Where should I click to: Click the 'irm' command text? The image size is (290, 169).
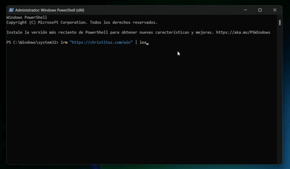pyautogui.click(x=64, y=42)
